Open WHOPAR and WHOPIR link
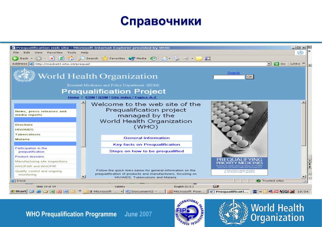The height and width of the screenshot is (227, 322). 36,166
